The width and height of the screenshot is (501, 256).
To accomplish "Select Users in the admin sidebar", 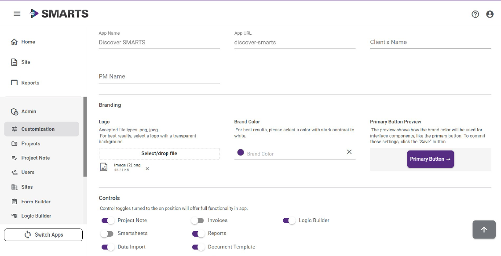I will (28, 173).
